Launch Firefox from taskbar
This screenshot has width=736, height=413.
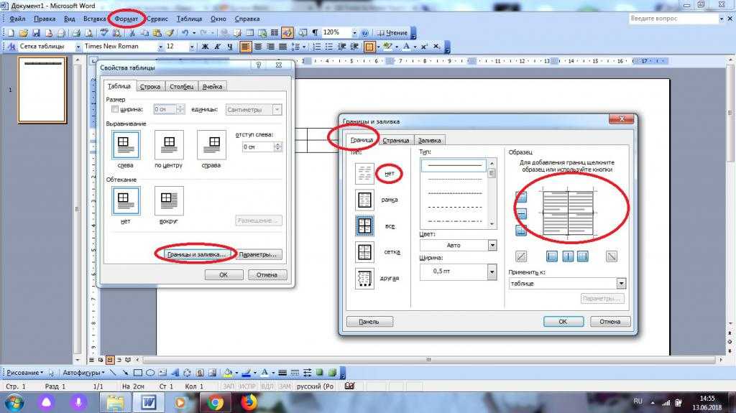249,403
